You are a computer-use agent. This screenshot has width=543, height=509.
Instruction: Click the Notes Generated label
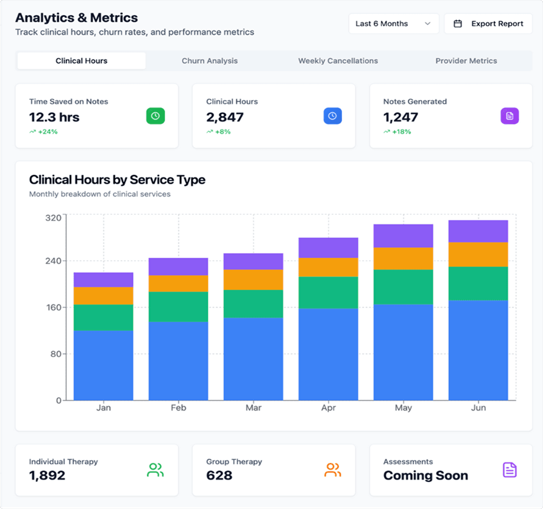(x=415, y=101)
